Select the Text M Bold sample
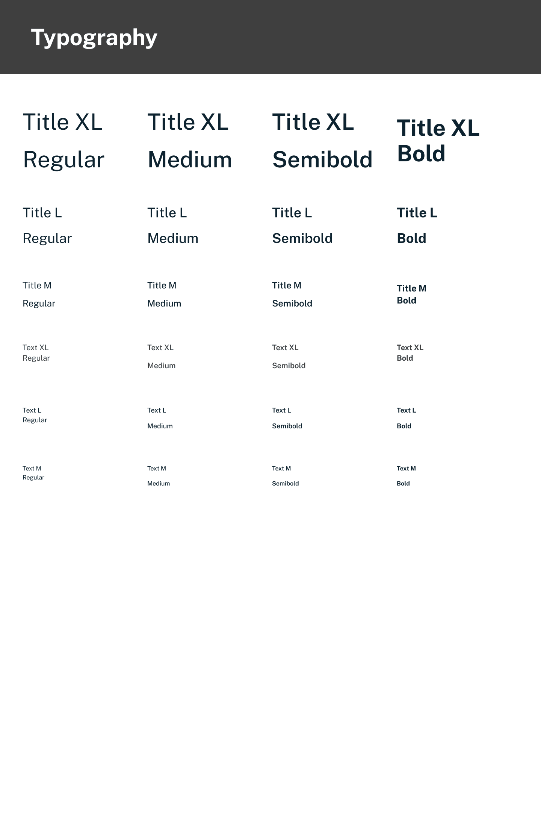 (406, 476)
